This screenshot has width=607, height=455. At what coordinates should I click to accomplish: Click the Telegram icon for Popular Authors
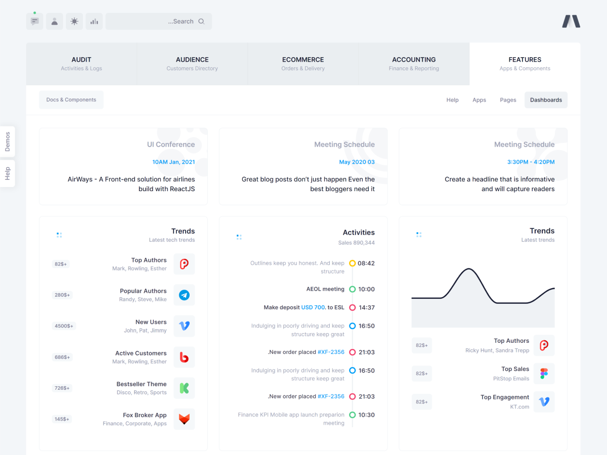pos(184,295)
